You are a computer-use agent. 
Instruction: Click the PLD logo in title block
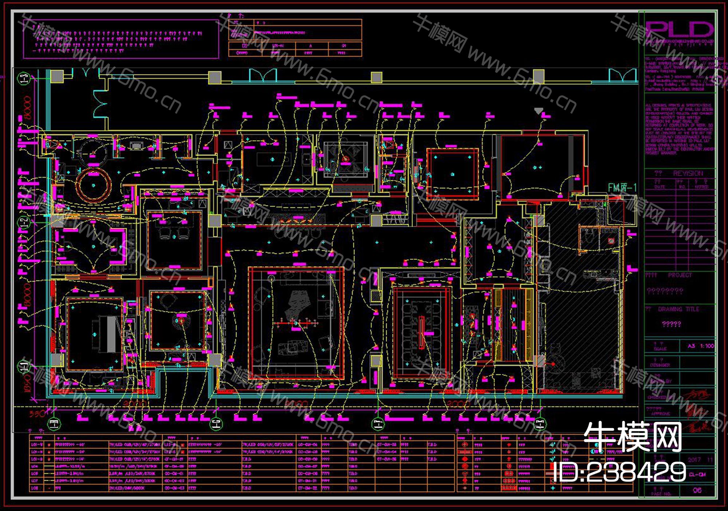tap(679, 29)
